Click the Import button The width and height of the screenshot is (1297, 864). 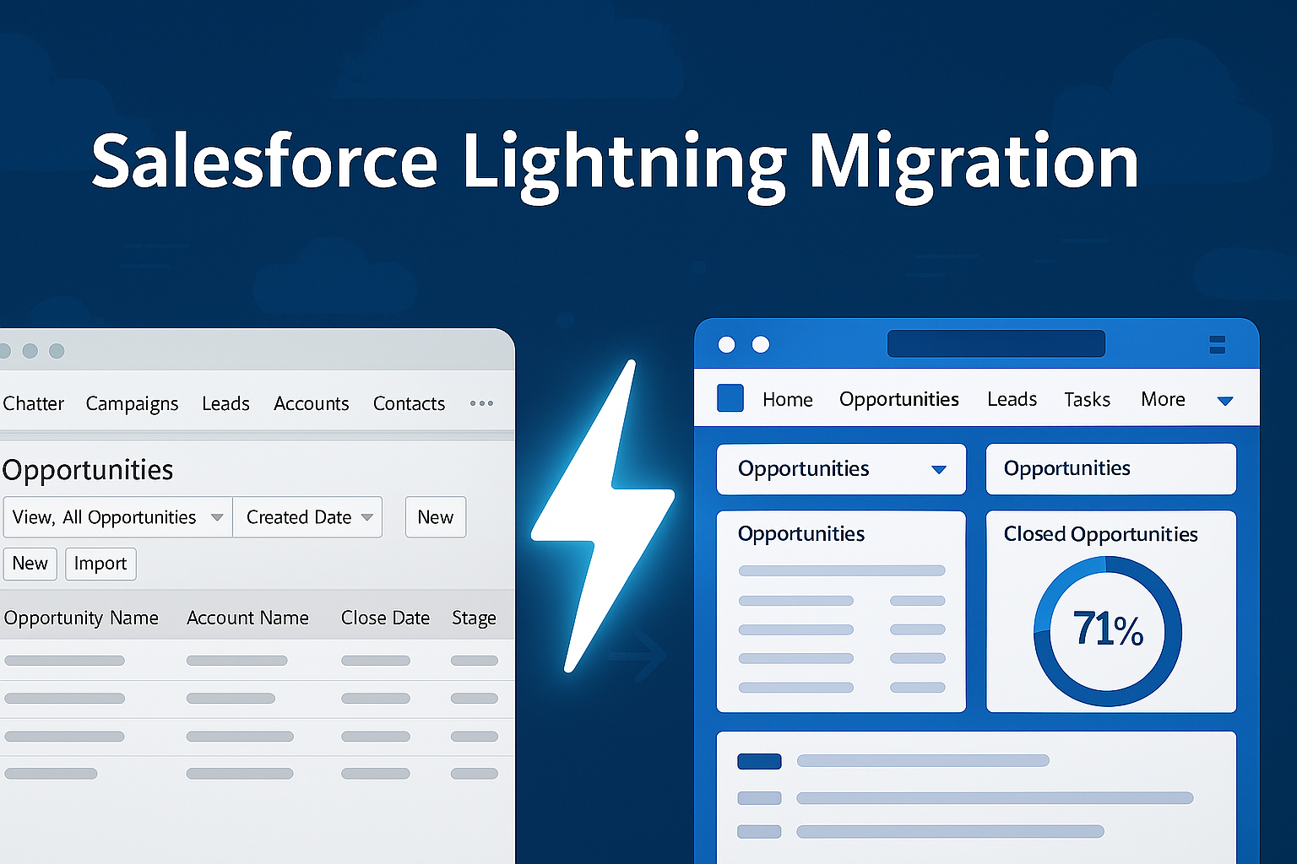coord(100,564)
